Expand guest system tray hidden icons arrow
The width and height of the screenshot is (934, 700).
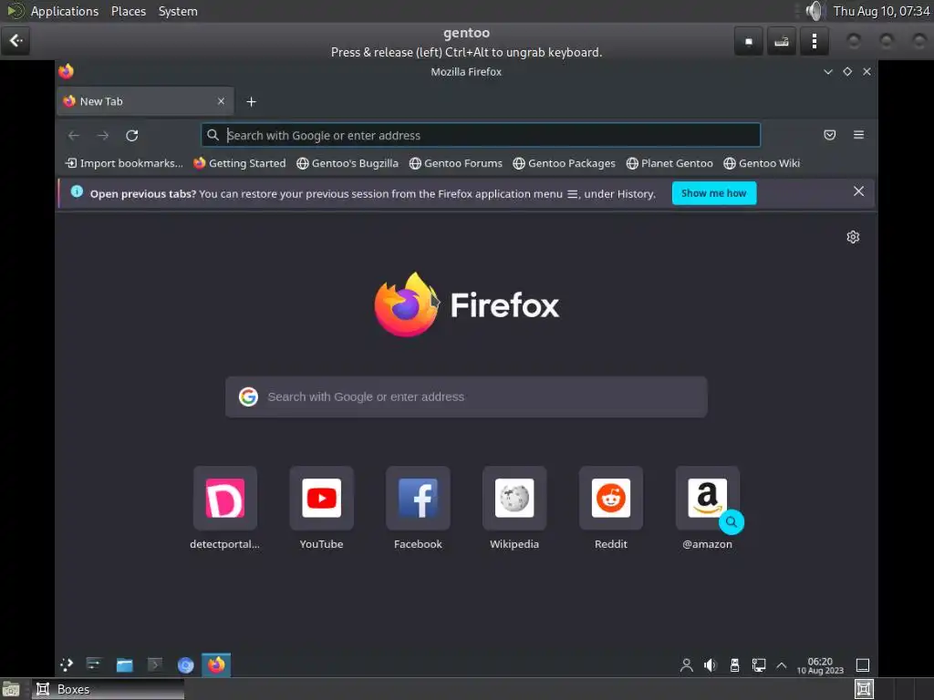782,665
